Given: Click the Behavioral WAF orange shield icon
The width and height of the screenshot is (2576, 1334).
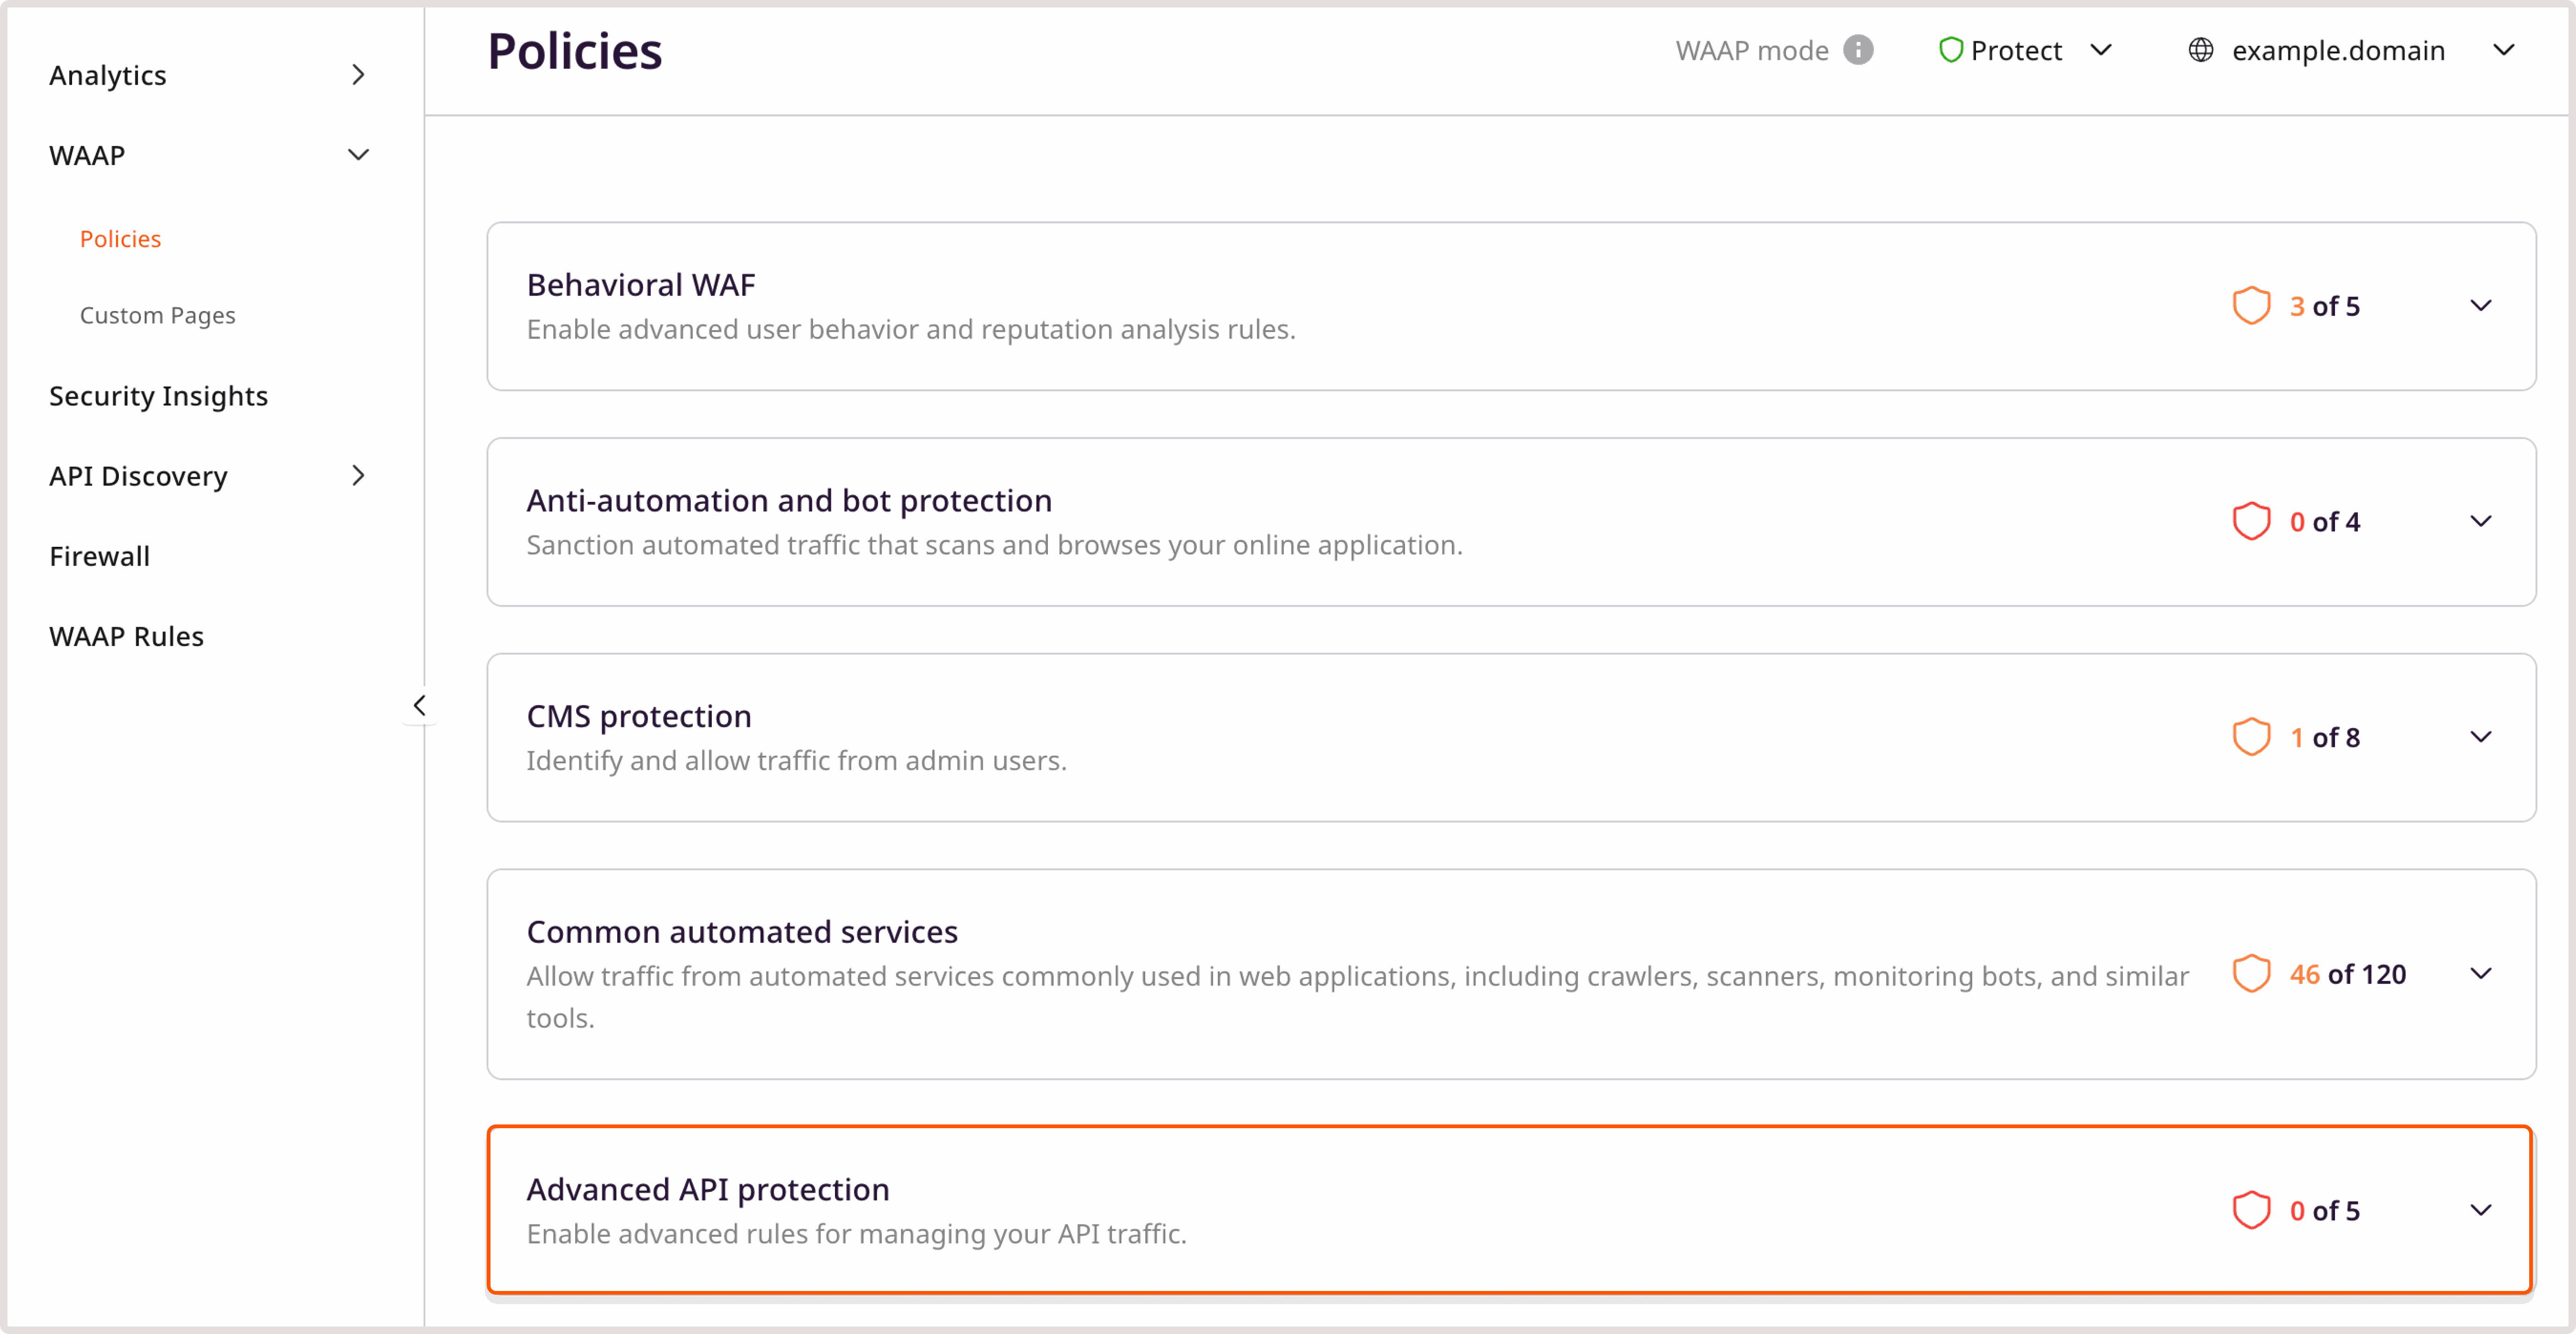Looking at the screenshot, I should pyautogui.click(x=2251, y=306).
